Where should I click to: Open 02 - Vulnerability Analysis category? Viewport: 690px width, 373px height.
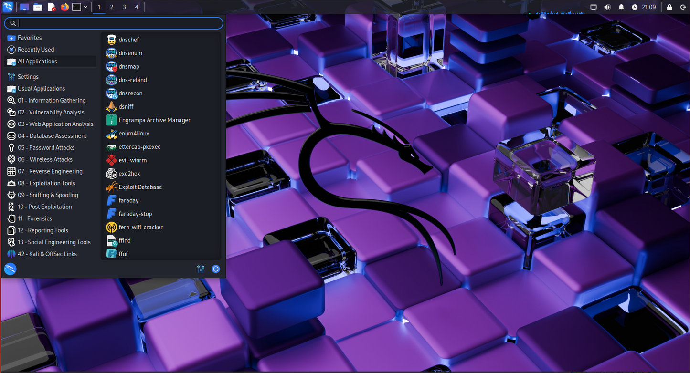[50, 113]
